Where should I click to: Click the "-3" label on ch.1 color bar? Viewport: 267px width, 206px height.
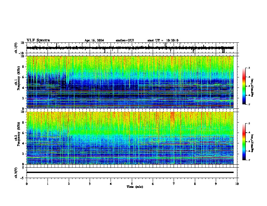[249, 68]
